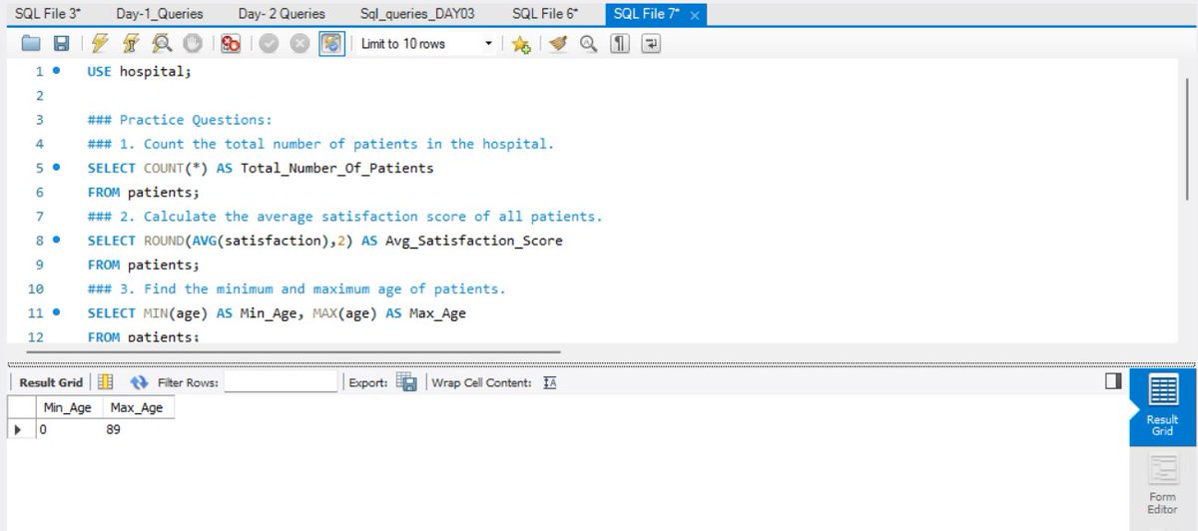Execute the whole script with the lightning bolt
Image resolution: width=1198 pixels, height=531 pixels.
pos(99,44)
